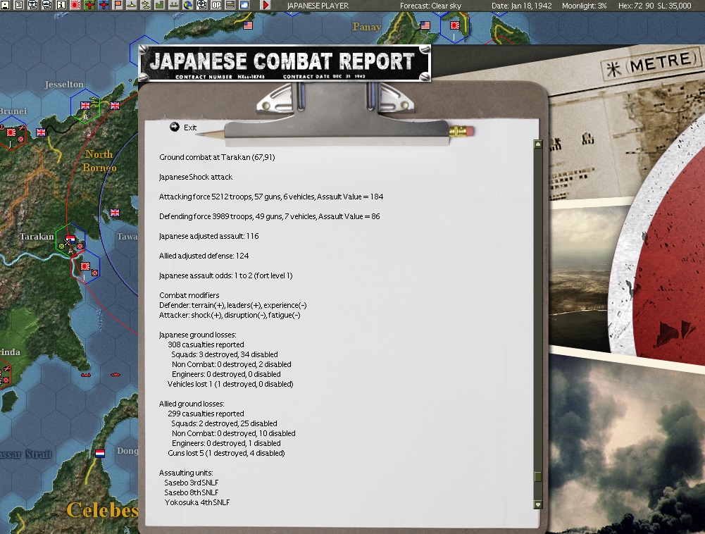Click the single yellow ship toolbar icon
This screenshot has height=534, width=705.
click(x=131, y=5)
